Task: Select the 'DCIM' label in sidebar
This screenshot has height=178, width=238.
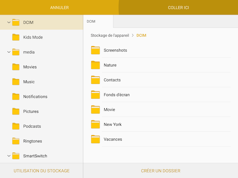Action: tap(28, 23)
